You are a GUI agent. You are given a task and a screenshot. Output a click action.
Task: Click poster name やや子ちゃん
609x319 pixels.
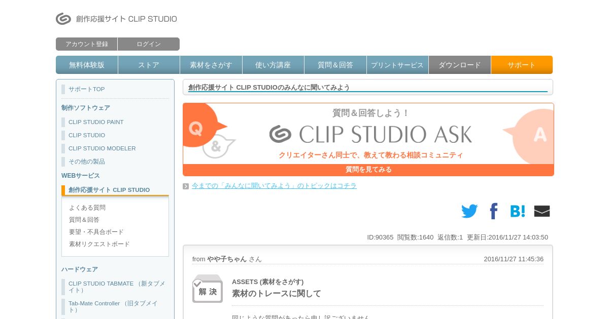pos(227,259)
